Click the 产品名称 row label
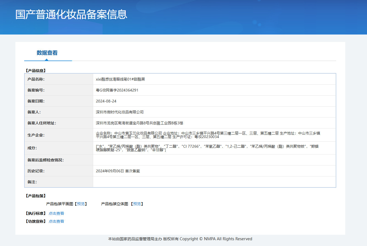 click(x=36, y=79)
